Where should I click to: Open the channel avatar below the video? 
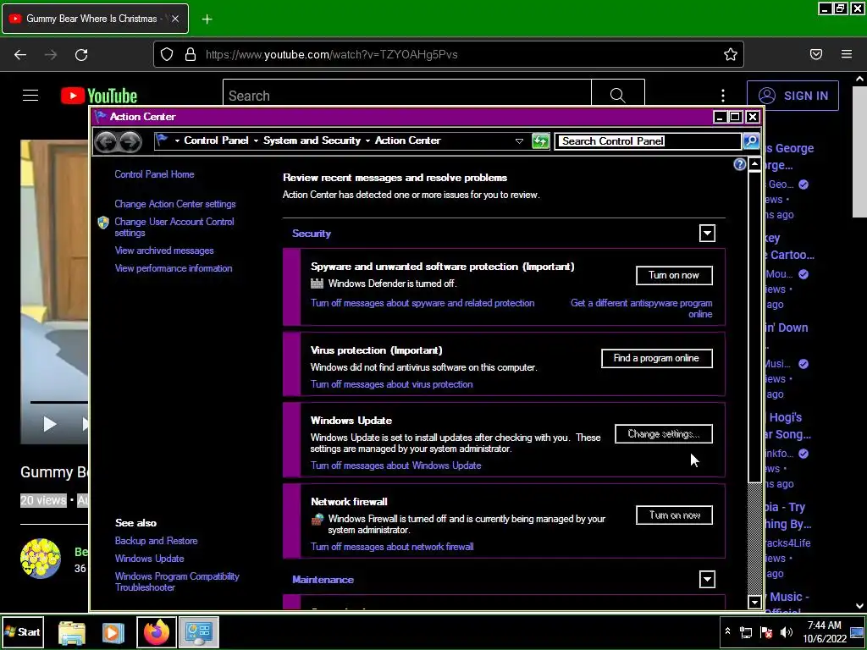tap(41, 559)
